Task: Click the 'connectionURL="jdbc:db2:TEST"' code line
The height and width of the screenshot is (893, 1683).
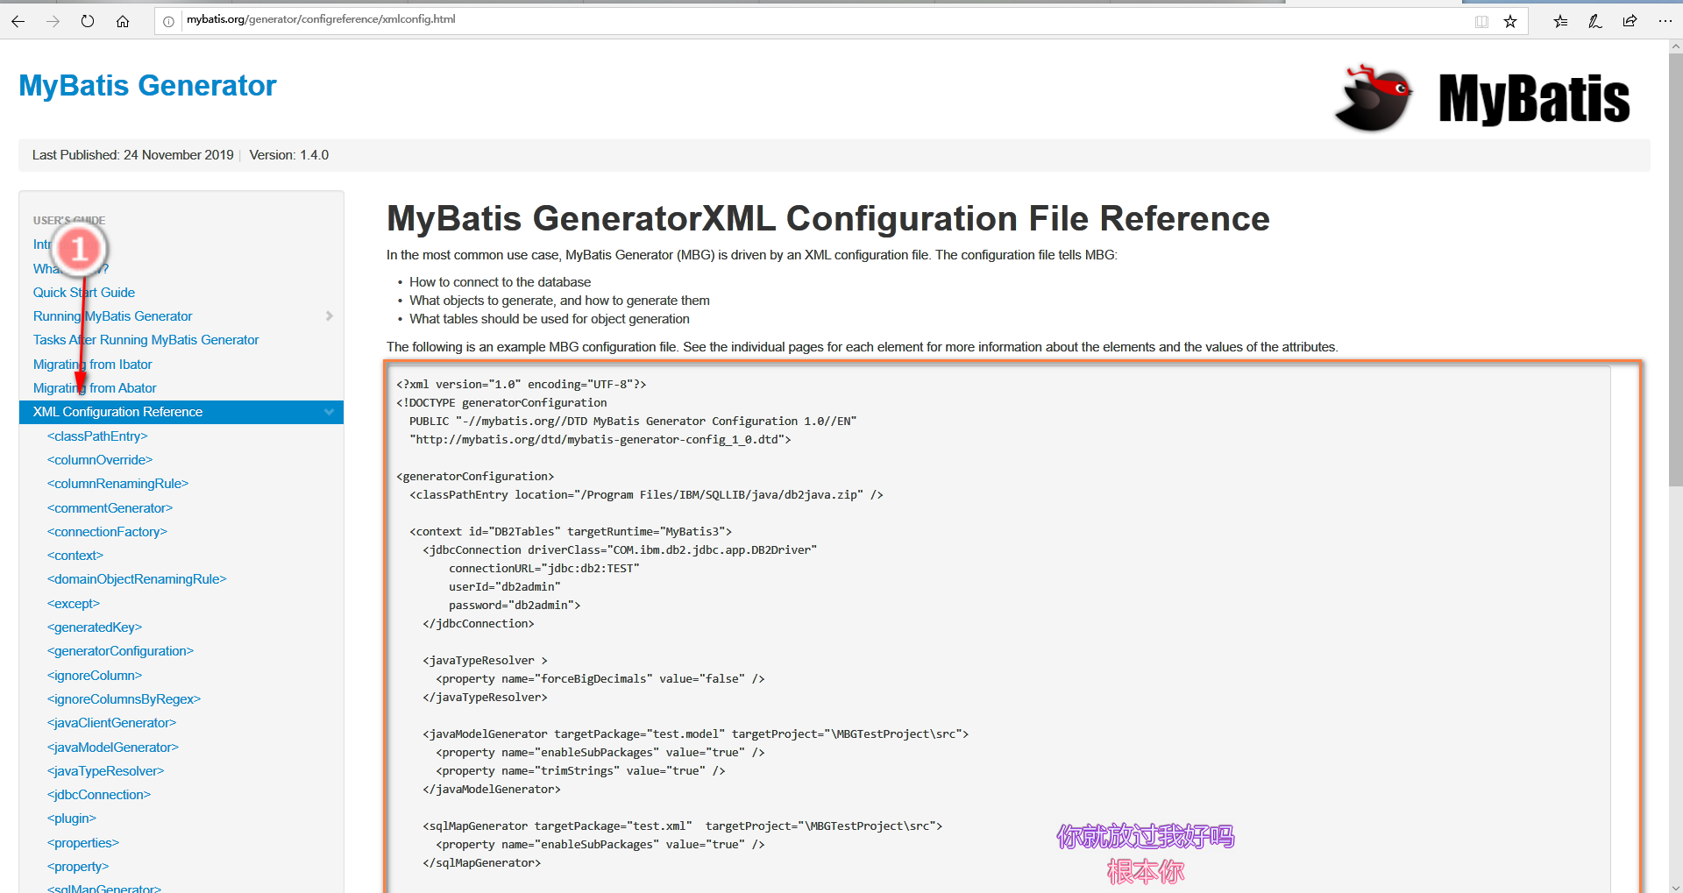Action: (544, 569)
